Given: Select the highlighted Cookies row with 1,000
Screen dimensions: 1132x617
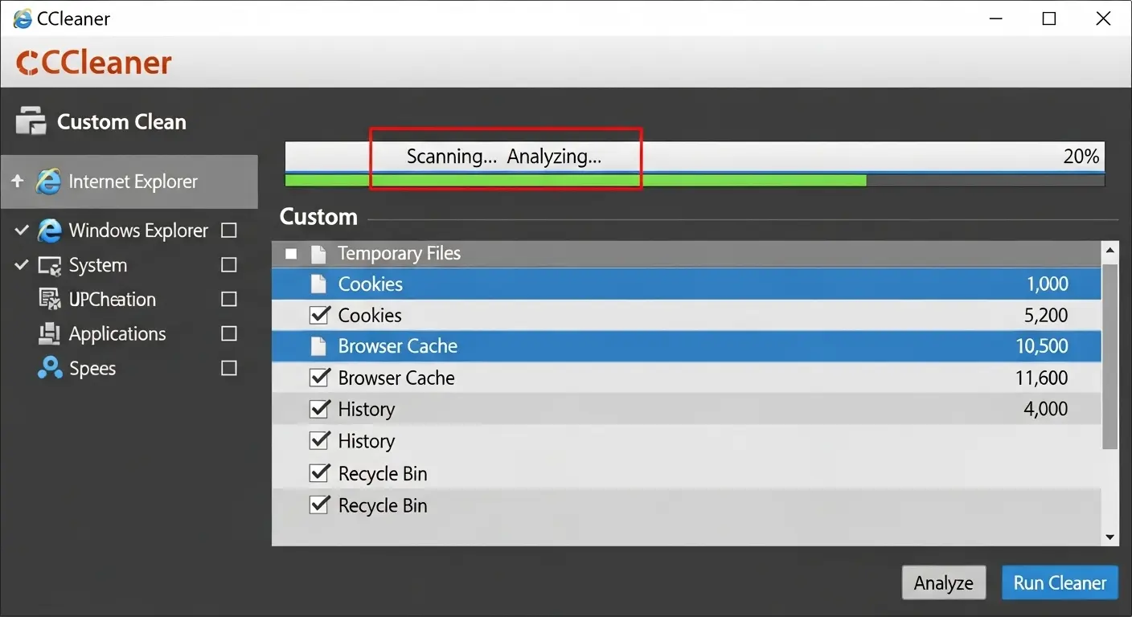Looking at the screenshot, I should [687, 284].
